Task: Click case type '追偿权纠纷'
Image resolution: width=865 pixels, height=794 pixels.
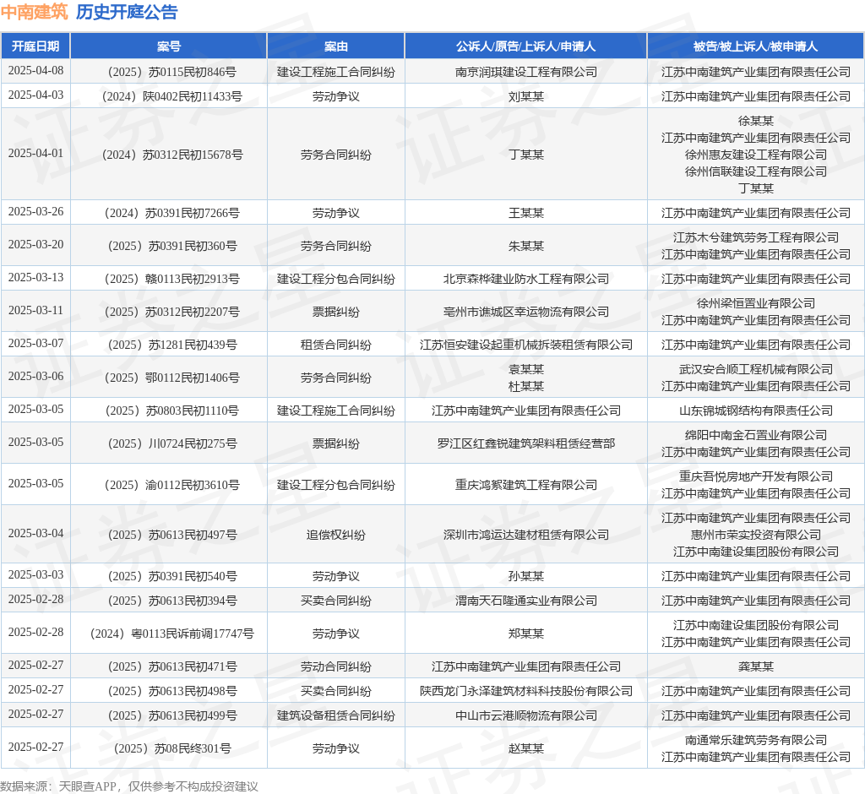Action: [x=336, y=536]
